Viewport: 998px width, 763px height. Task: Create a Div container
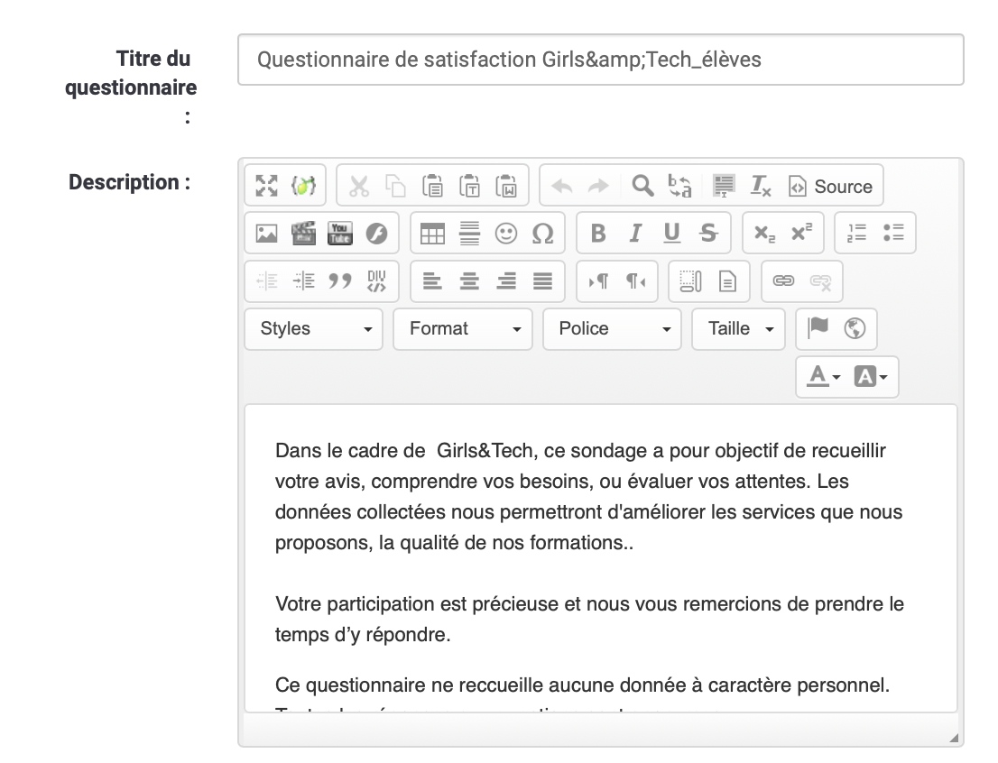pyautogui.click(x=377, y=280)
